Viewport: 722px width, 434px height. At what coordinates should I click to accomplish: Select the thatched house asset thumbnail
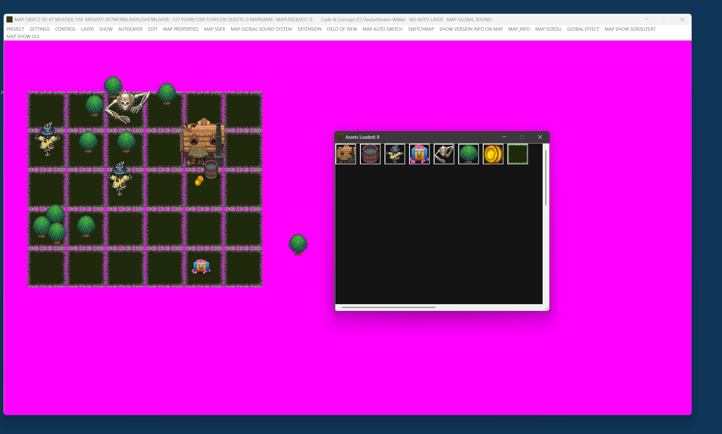tap(345, 154)
